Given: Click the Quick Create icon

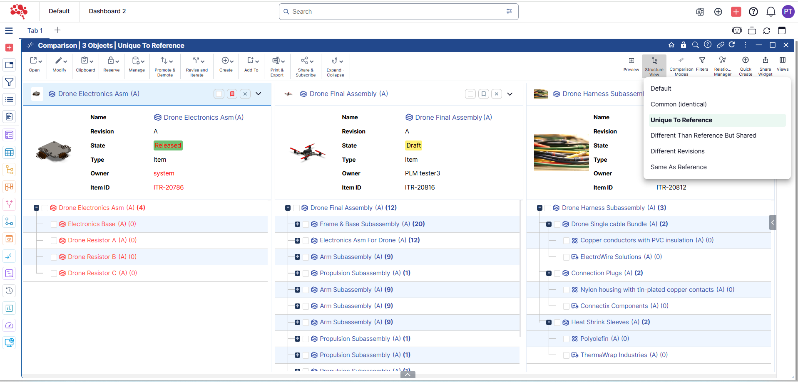Looking at the screenshot, I should (745, 61).
